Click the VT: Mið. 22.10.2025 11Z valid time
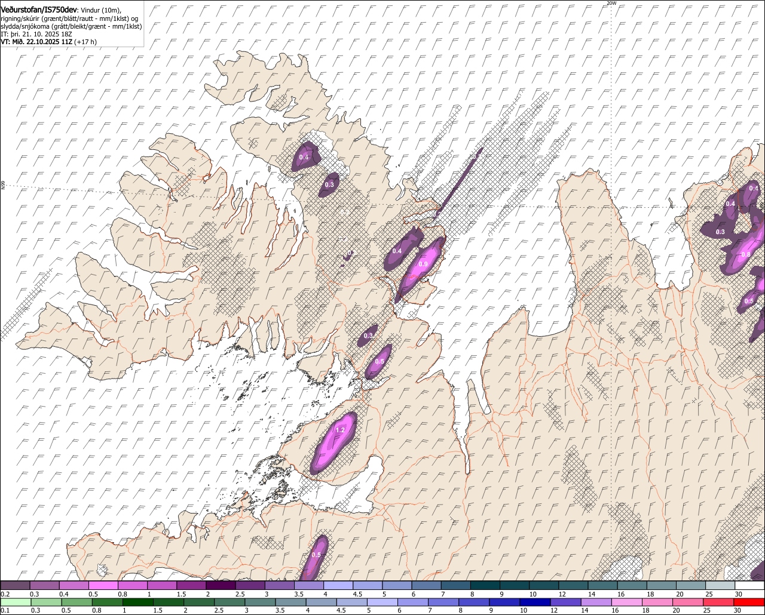 pos(36,42)
